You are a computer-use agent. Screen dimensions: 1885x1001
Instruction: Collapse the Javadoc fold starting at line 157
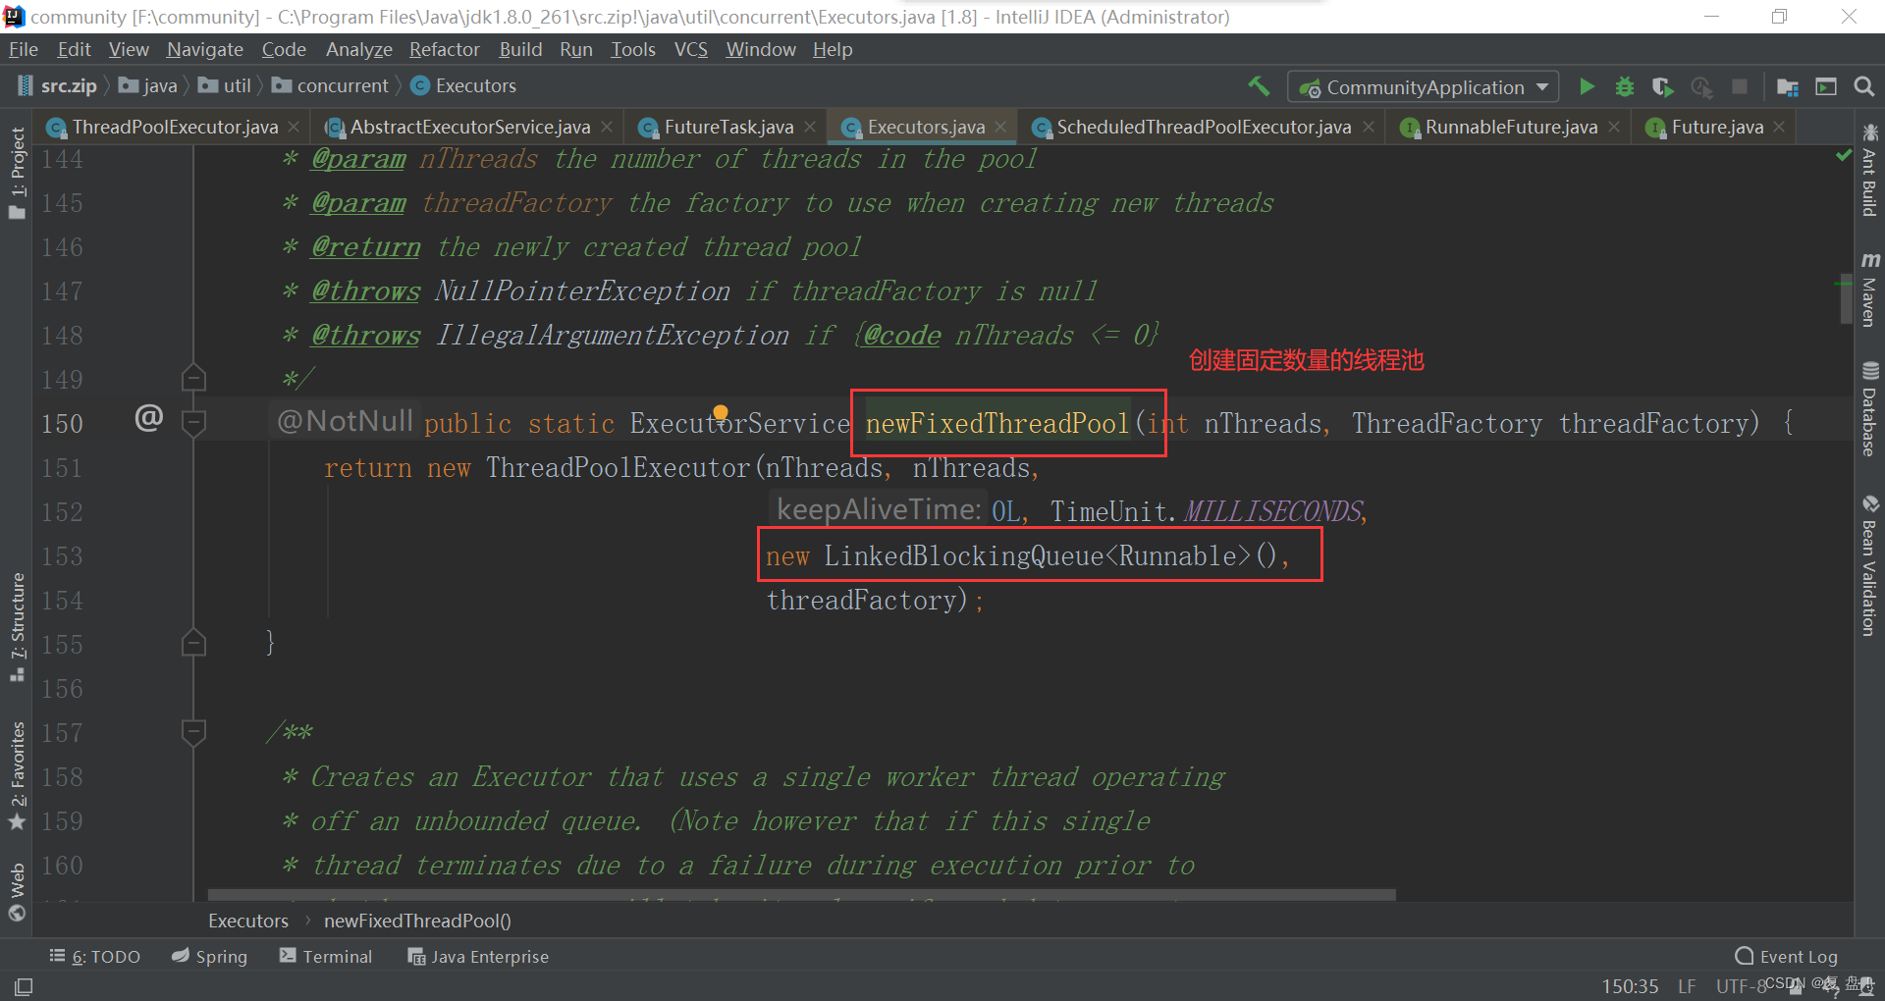click(x=193, y=732)
